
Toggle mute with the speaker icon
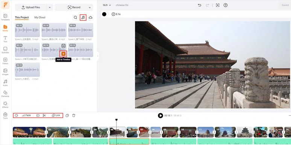click(16, 115)
